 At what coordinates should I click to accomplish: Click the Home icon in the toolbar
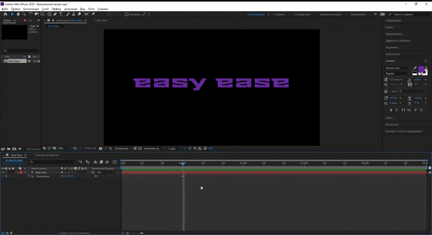(x=6, y=14)
